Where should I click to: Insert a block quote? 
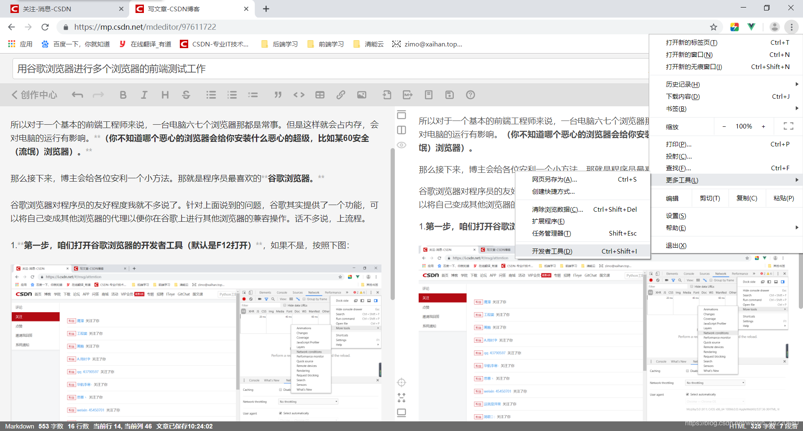click(x=278, y=95)
